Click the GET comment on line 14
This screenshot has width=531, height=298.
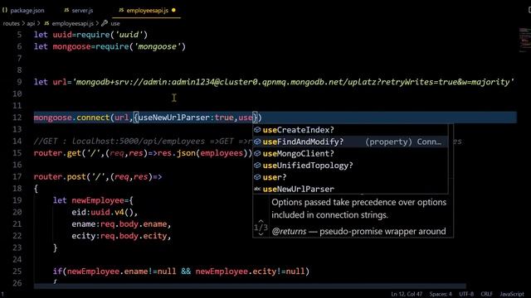point(143,141)
